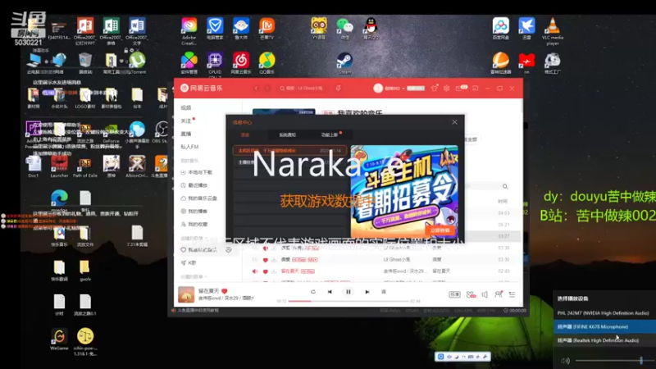Image resolution: width=656 pixels, height=369 pixels.
Task: Go forward in NetEase Music navigation
Action: click(x=268, y=89)
